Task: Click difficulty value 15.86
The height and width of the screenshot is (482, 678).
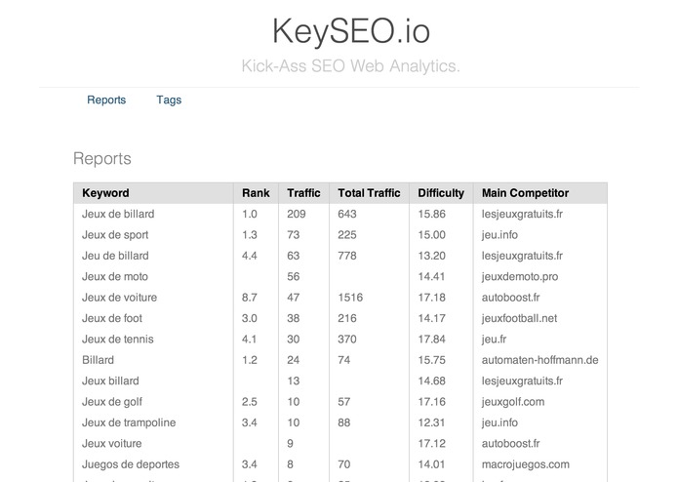Action: pos(431,214)
